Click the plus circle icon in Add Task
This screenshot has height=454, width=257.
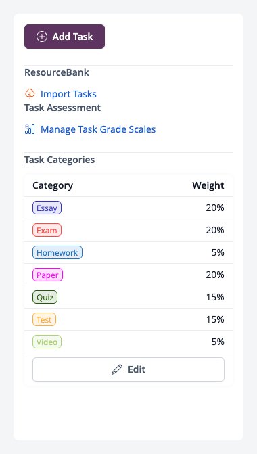(42, 37)
